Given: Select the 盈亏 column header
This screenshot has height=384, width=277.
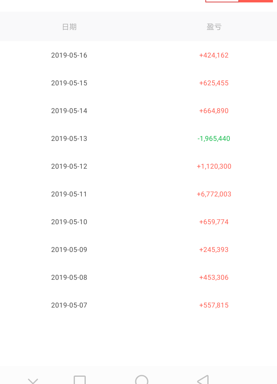Looking at the screenshot, I should (x=214, y=27).
